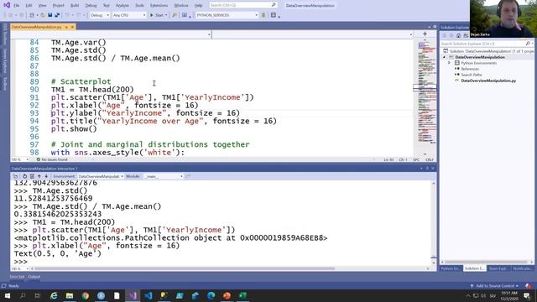Screen dimensions: 537x302
Task: Open the Debug menu
Action: click(x=91, y=6)
